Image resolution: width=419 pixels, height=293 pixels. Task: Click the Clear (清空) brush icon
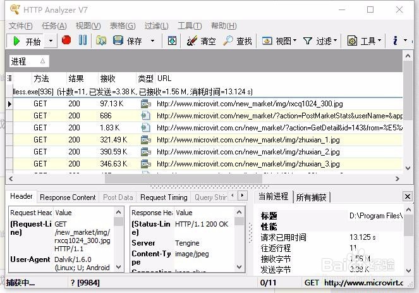[191, 41]
